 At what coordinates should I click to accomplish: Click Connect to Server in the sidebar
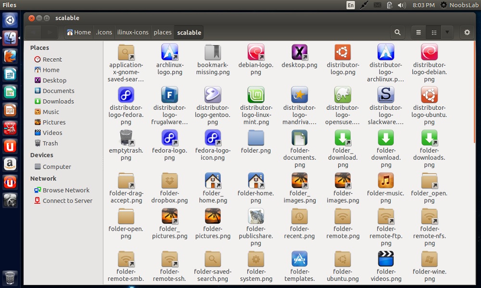[x=66, y=201]
